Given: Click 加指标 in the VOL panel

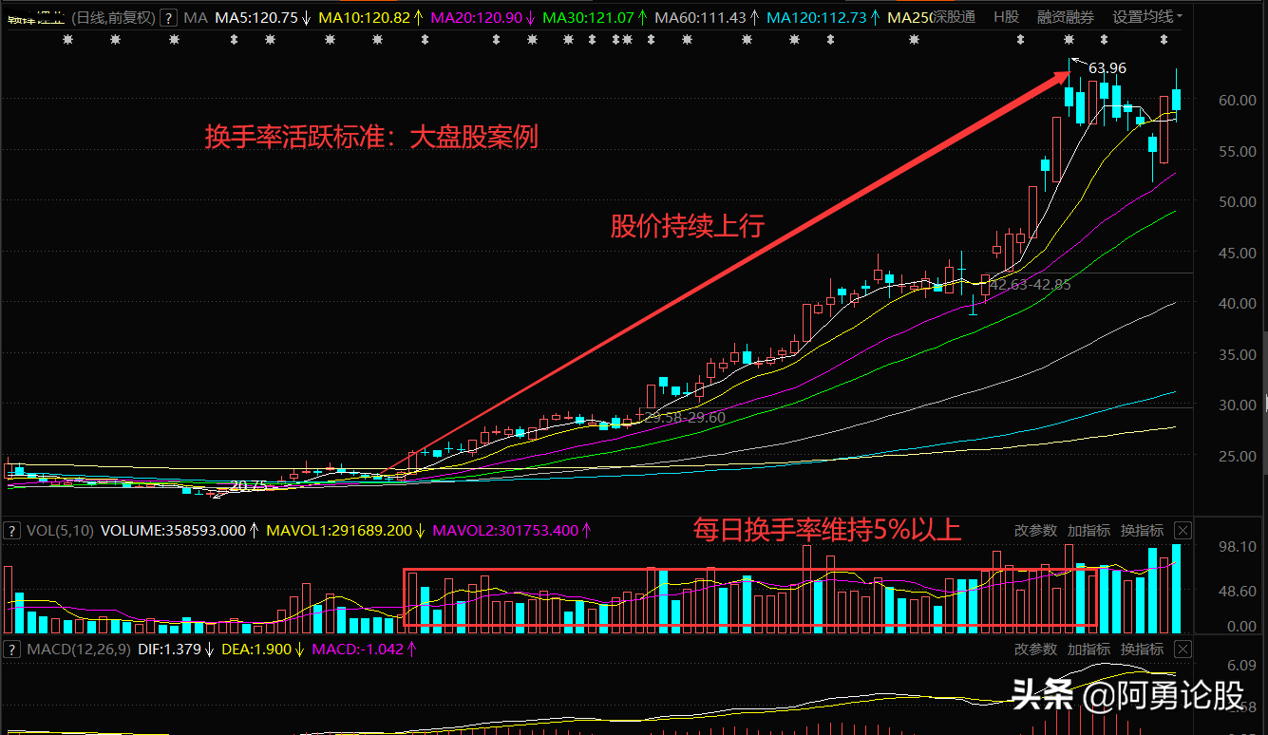Looking at the screenshot, I should [1088, 531].
